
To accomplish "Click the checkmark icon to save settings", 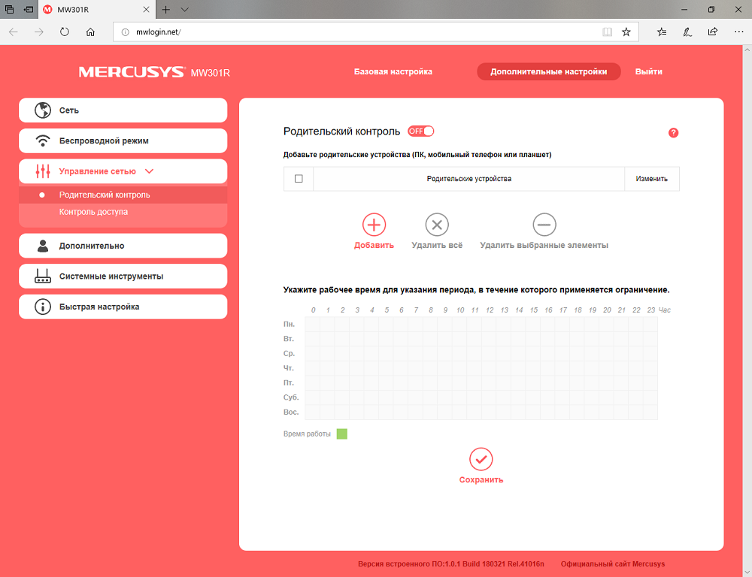I will point(481,460).
